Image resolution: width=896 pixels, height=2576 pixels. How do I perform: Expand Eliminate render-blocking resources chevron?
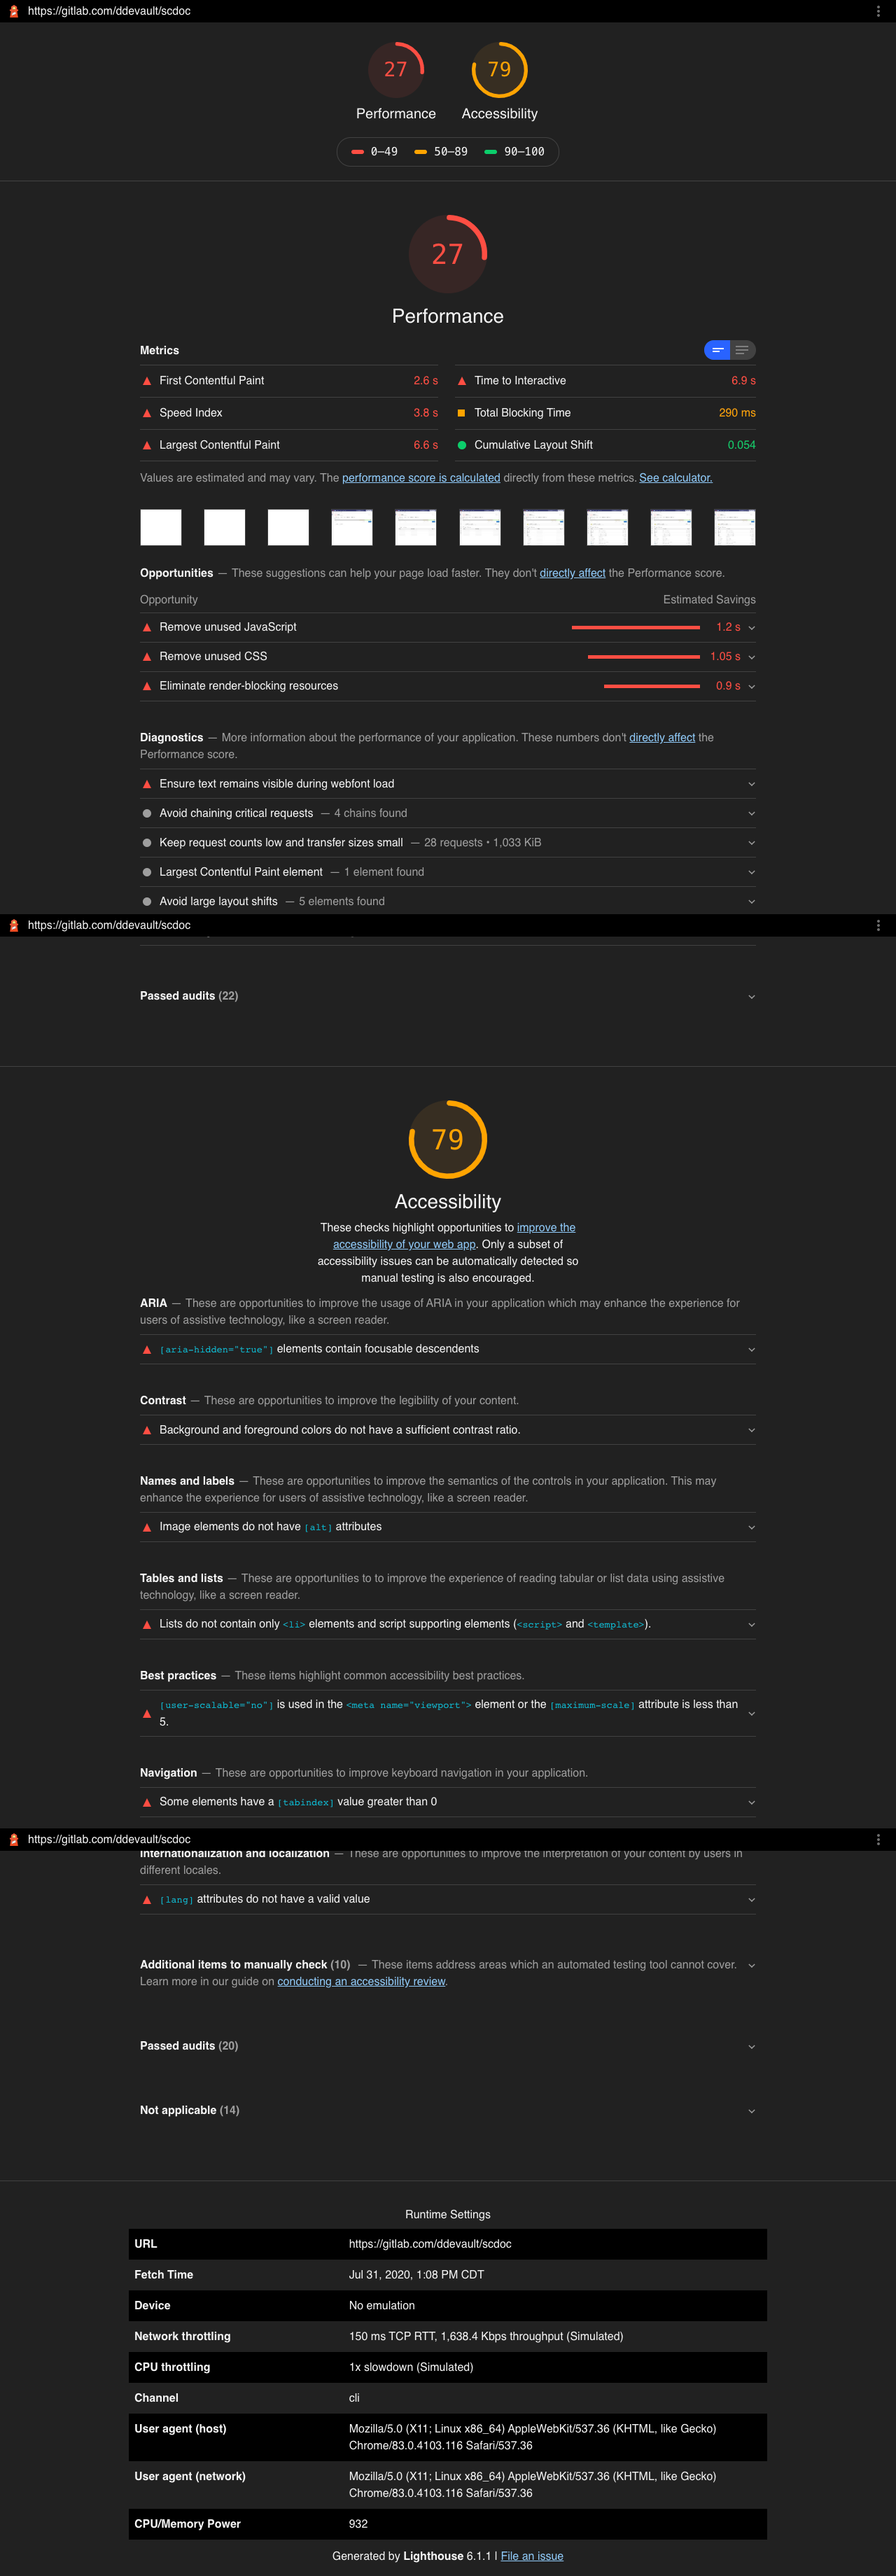[752, 686]
